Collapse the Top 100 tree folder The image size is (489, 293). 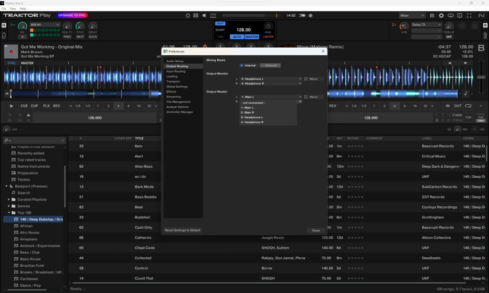(9, 212)
